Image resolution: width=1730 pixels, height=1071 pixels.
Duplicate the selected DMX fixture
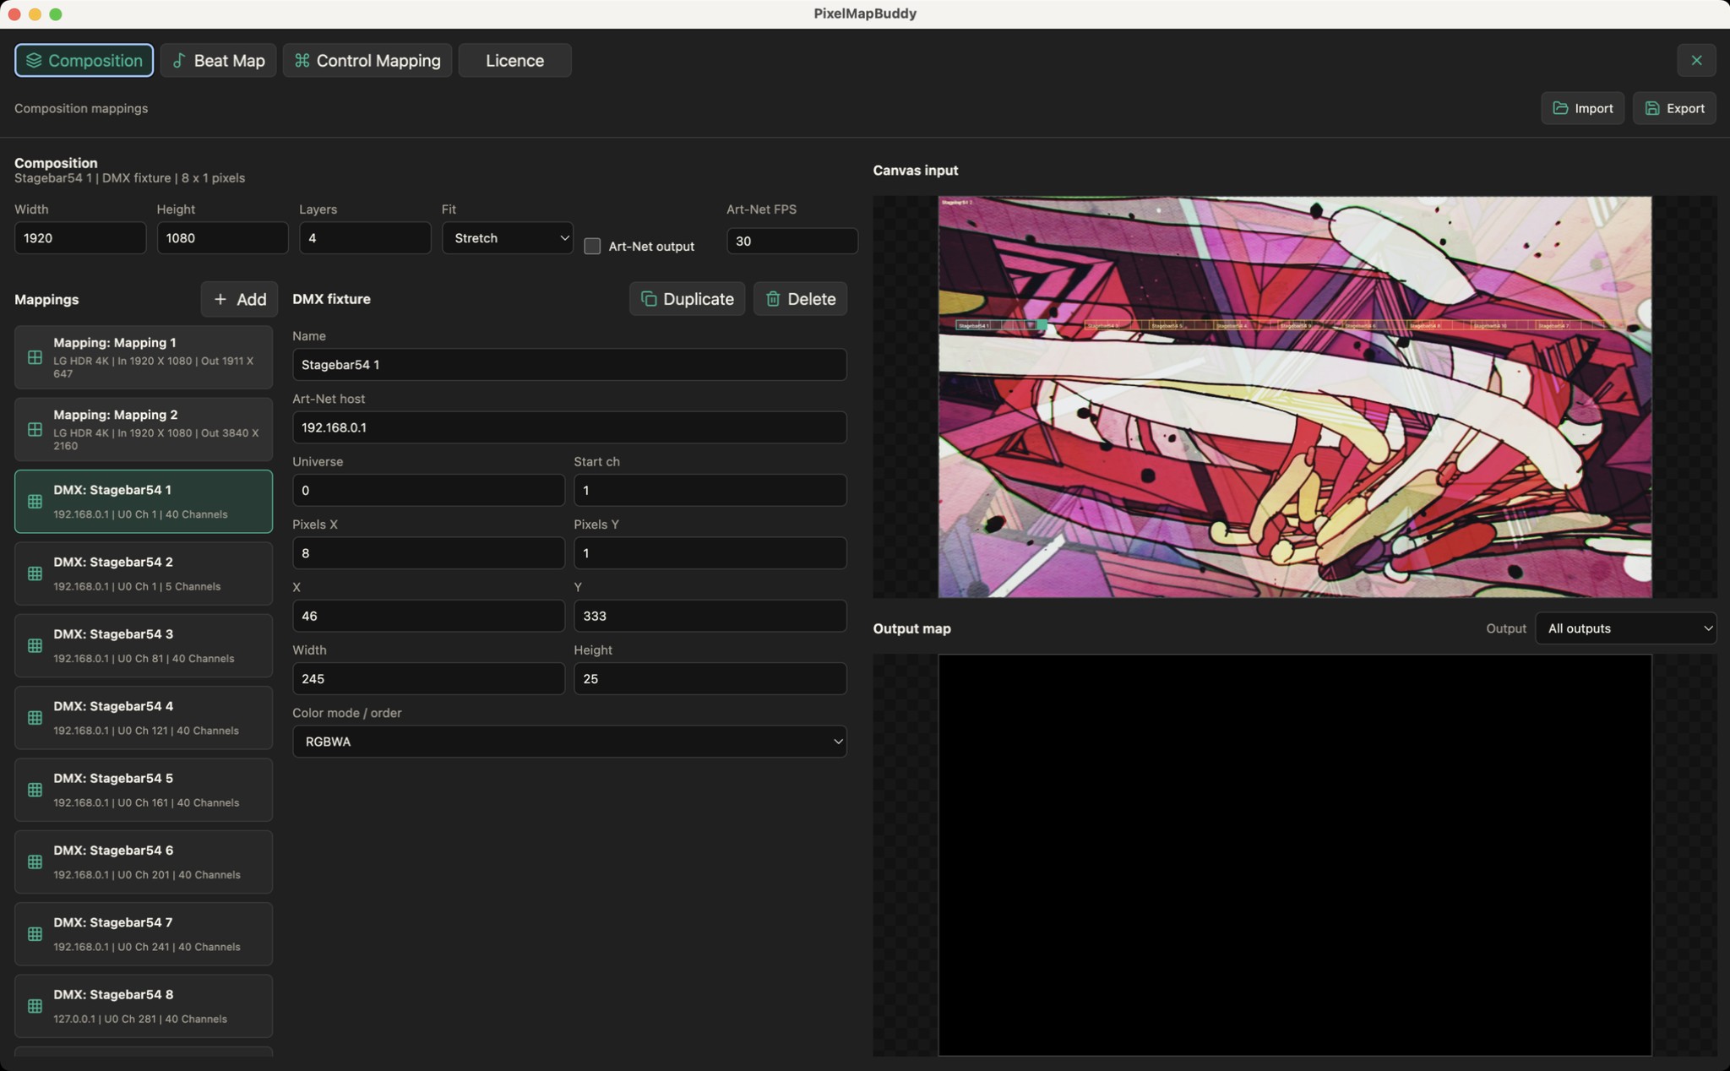(687, 299)
